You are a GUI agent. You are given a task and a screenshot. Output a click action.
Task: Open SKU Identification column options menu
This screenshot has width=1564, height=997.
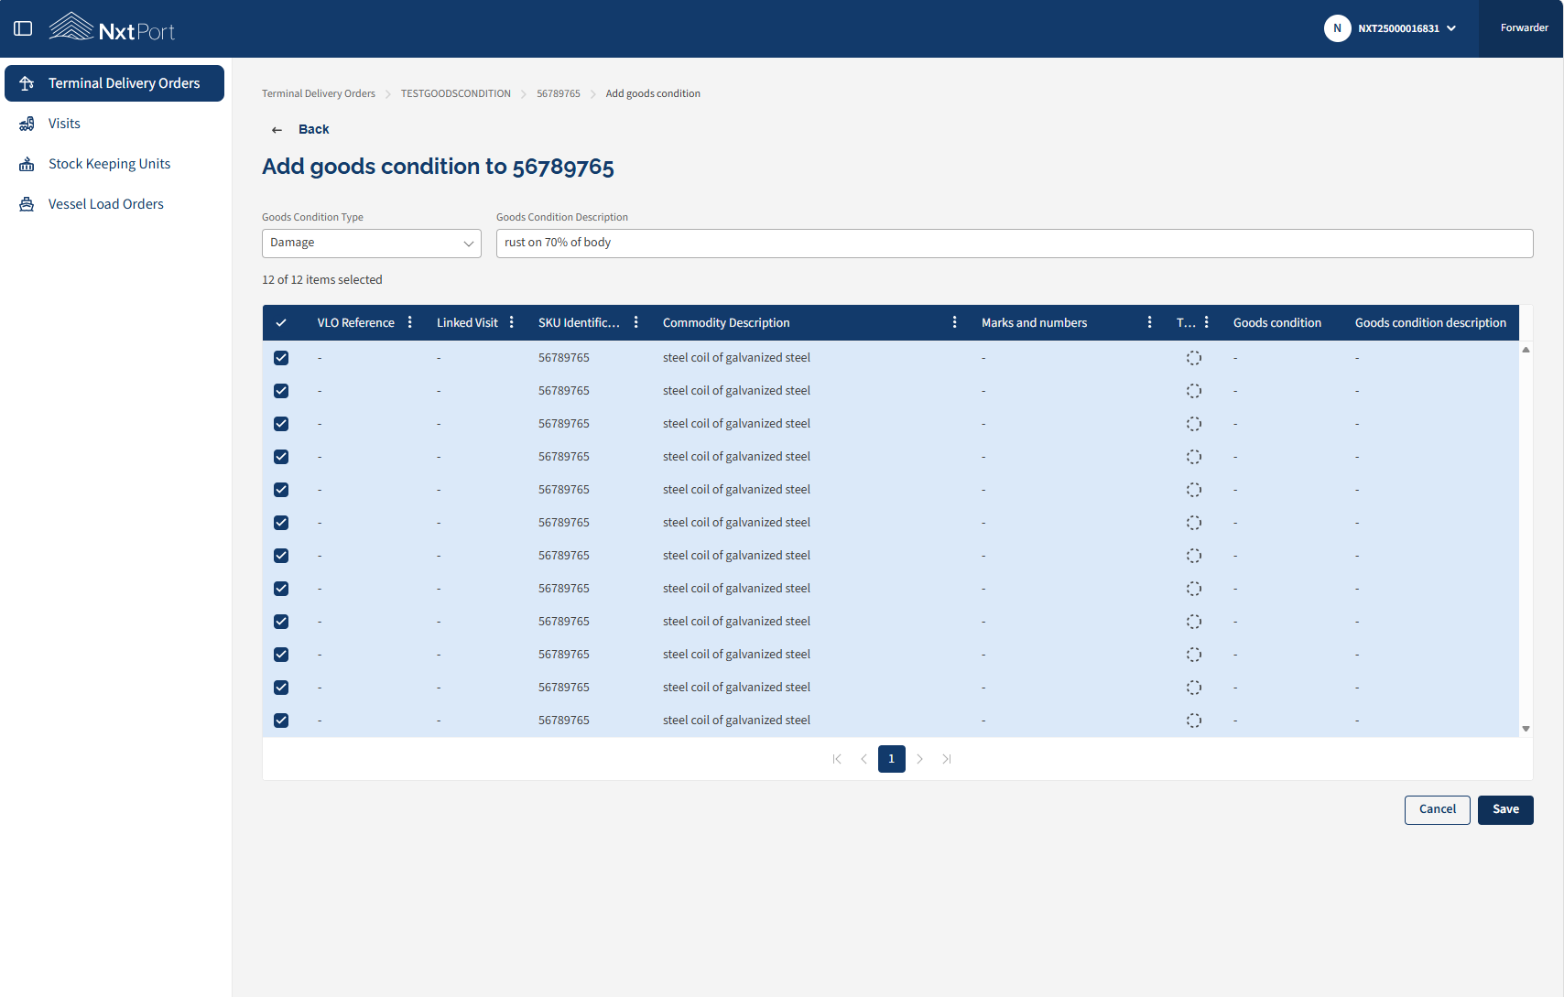point(636,322)
